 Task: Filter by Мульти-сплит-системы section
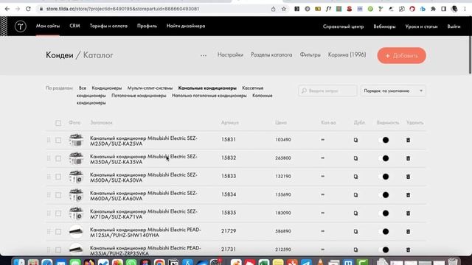click(x=150, y=88)
